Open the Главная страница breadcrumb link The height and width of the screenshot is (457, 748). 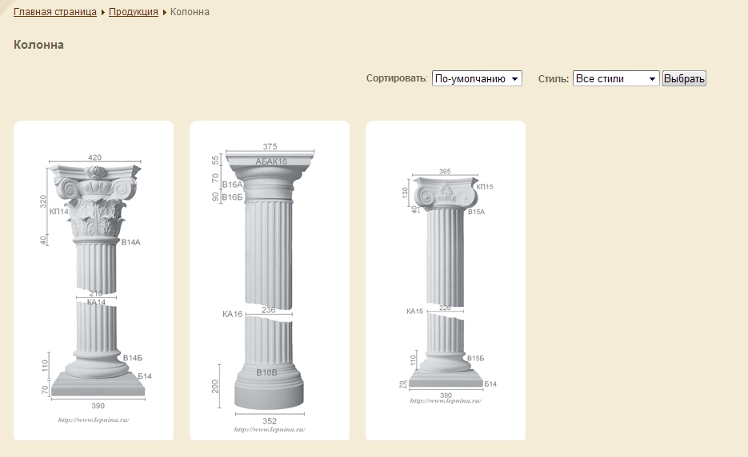point(54,13)
